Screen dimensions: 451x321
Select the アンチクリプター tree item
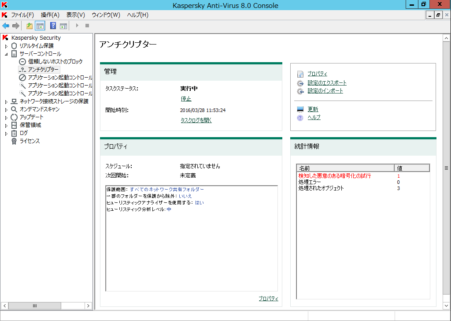(43, 69)
